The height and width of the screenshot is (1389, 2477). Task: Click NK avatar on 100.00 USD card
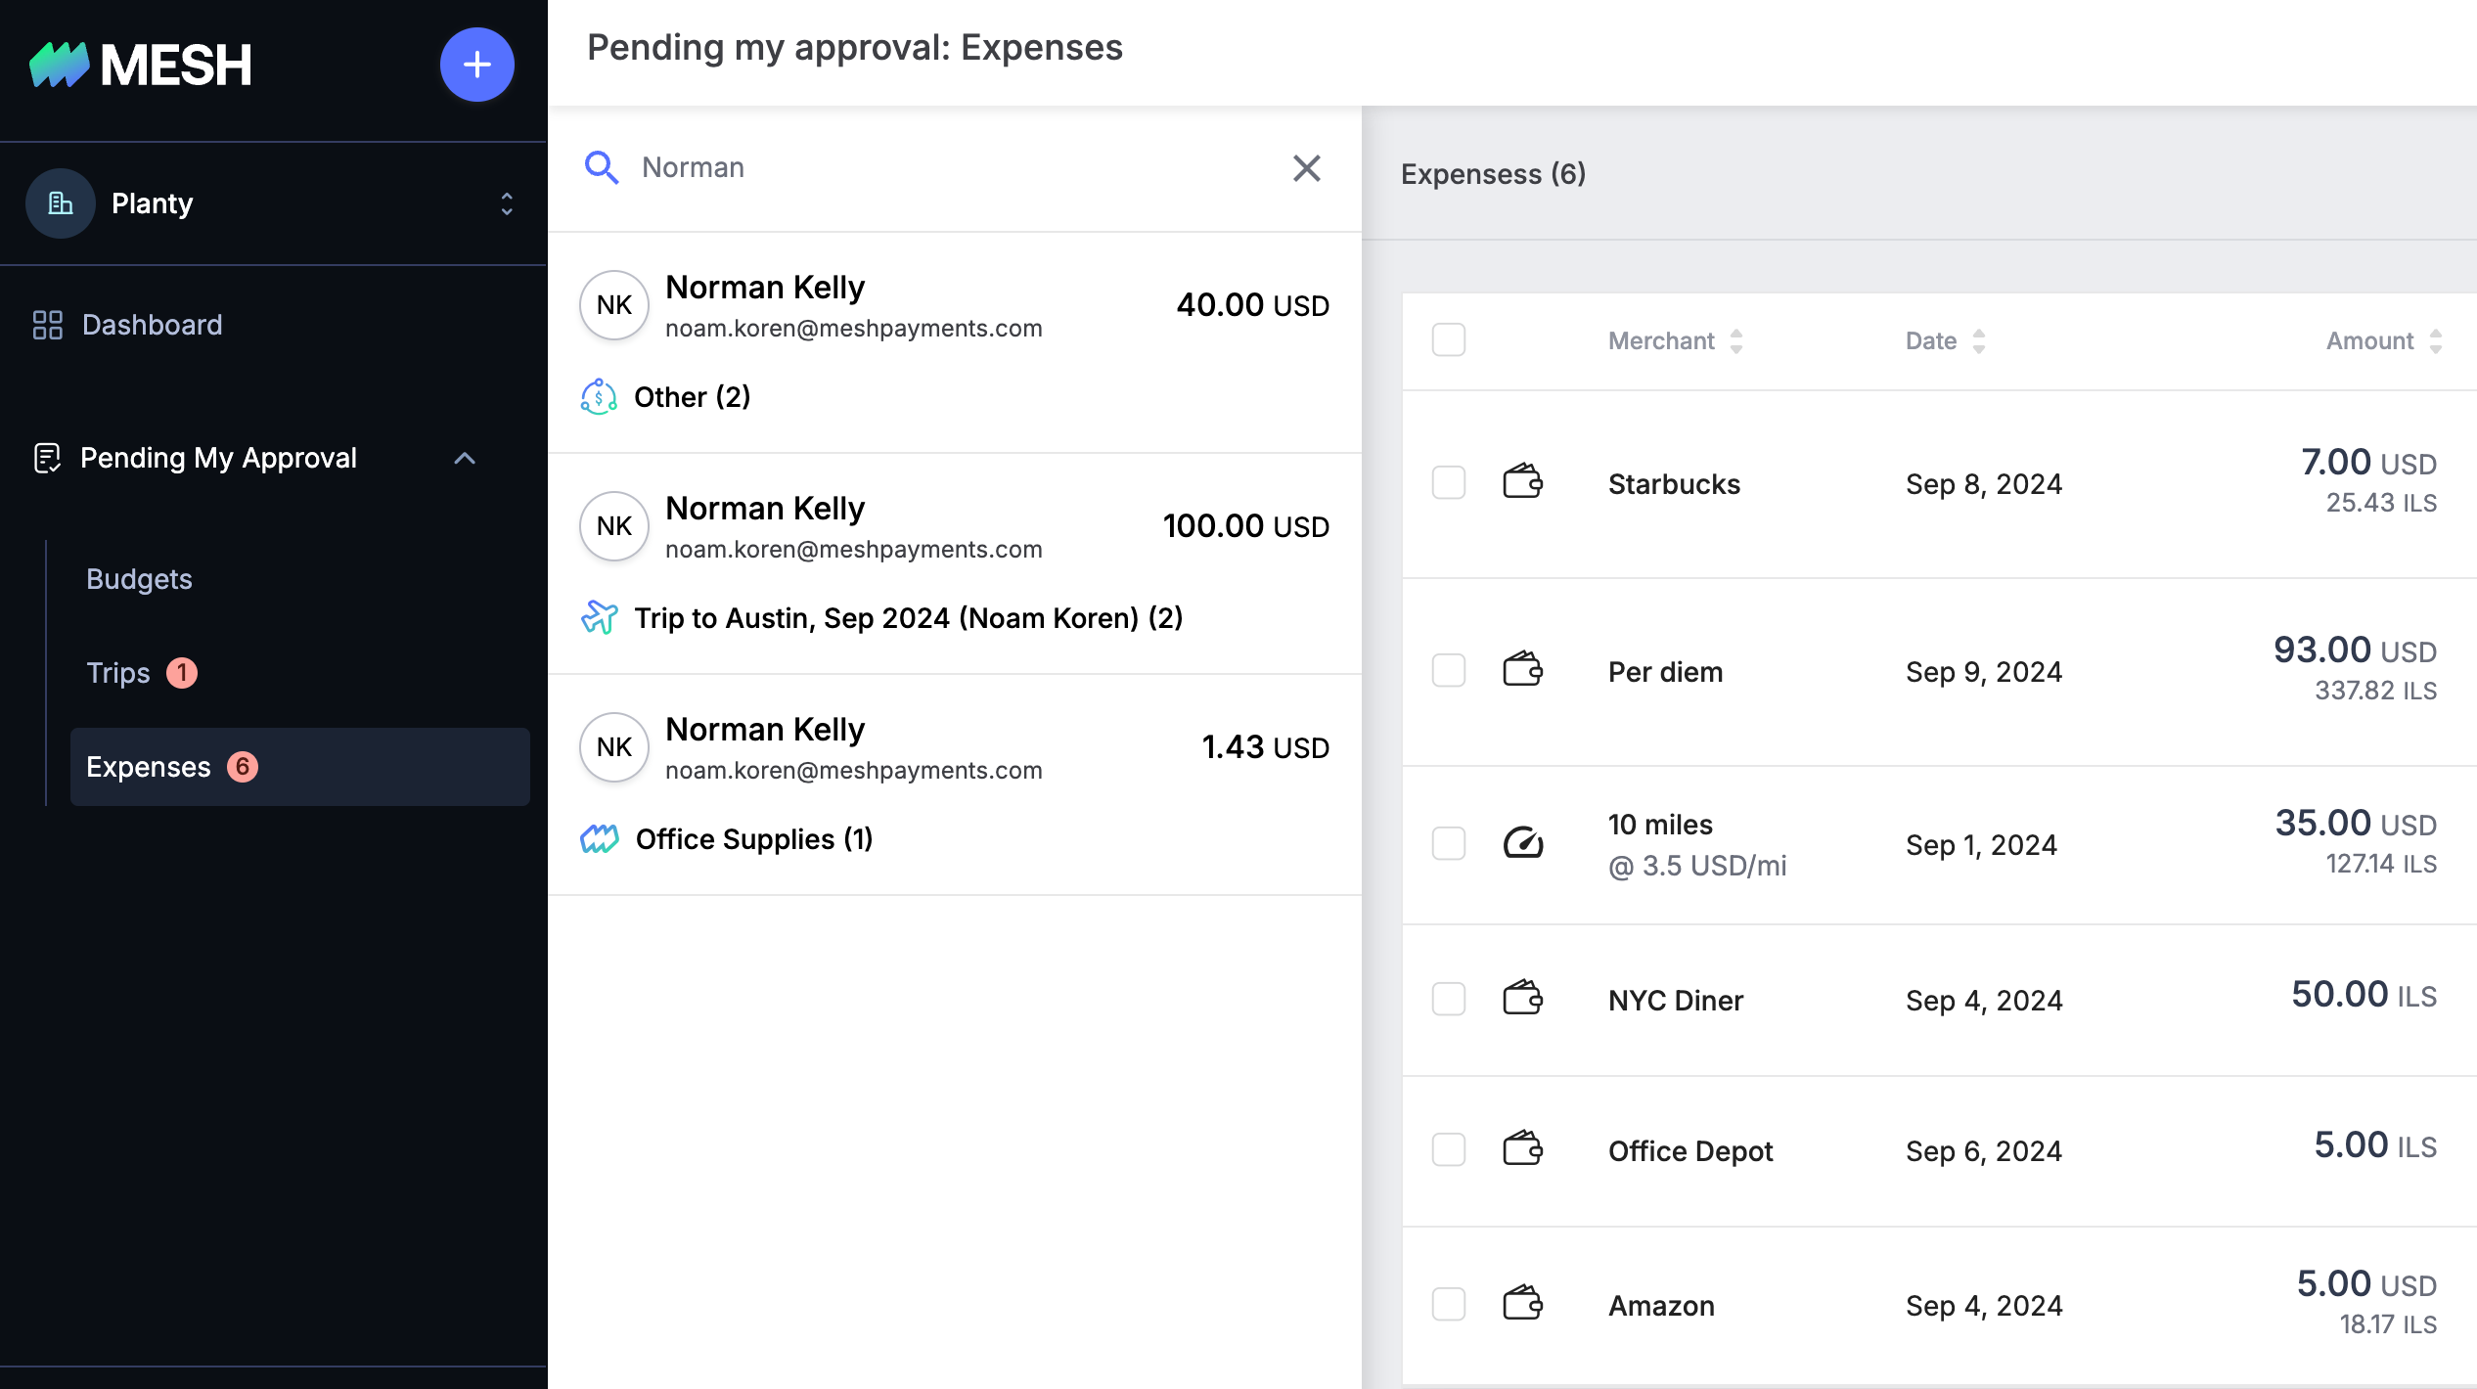tap(614, 526)
